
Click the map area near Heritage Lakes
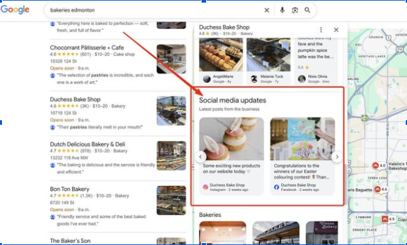click(x=372, y=56)
